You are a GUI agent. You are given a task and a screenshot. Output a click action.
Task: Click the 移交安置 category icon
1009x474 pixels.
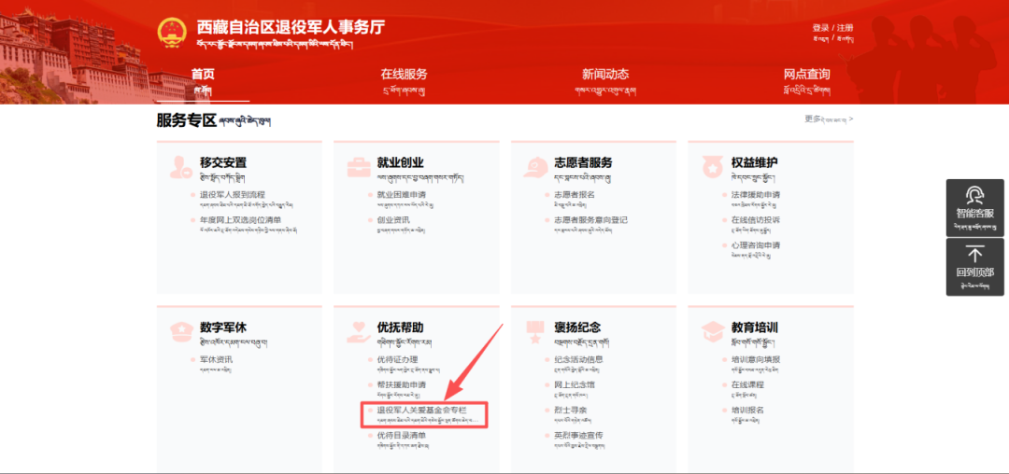click(178, 167)
